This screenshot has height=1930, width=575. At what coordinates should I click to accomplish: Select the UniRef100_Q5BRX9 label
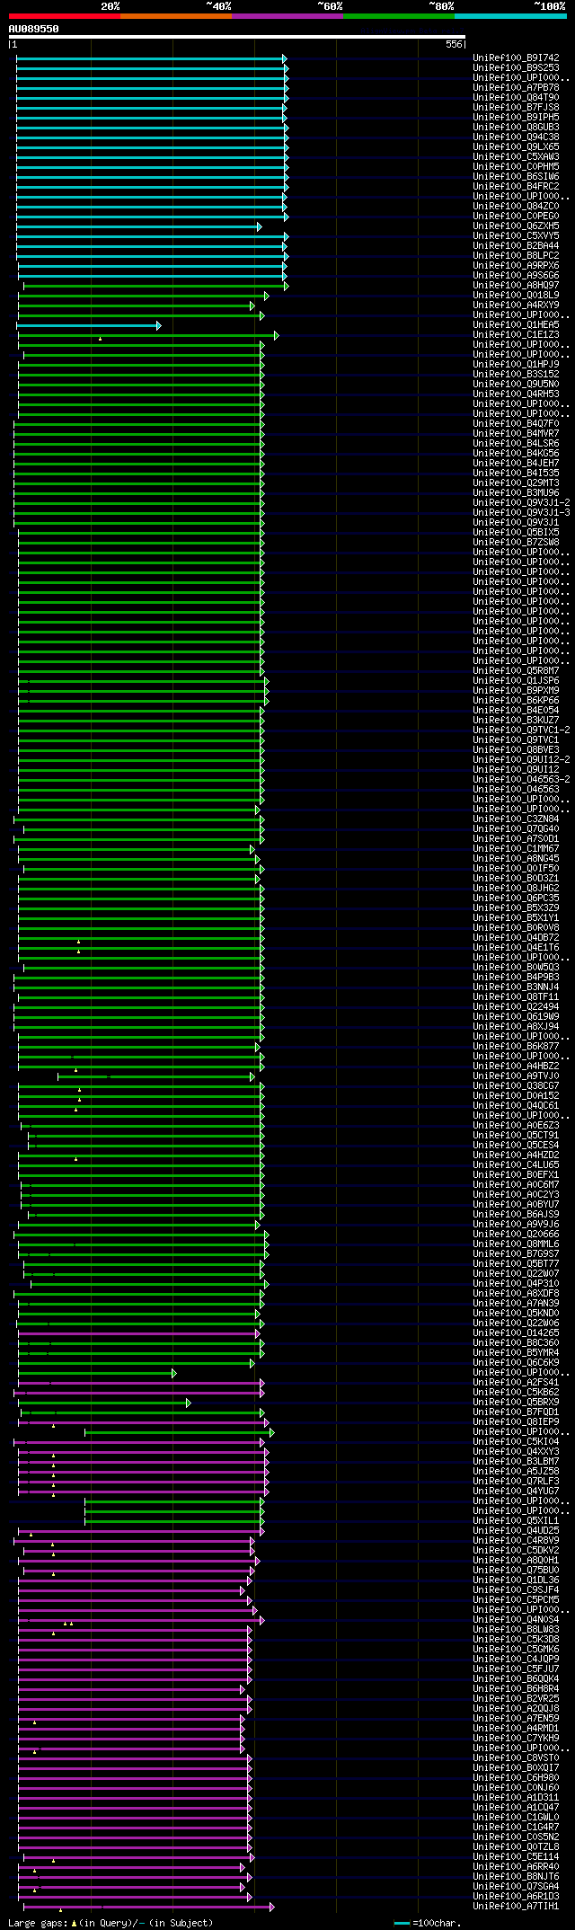coord(516,1402)
